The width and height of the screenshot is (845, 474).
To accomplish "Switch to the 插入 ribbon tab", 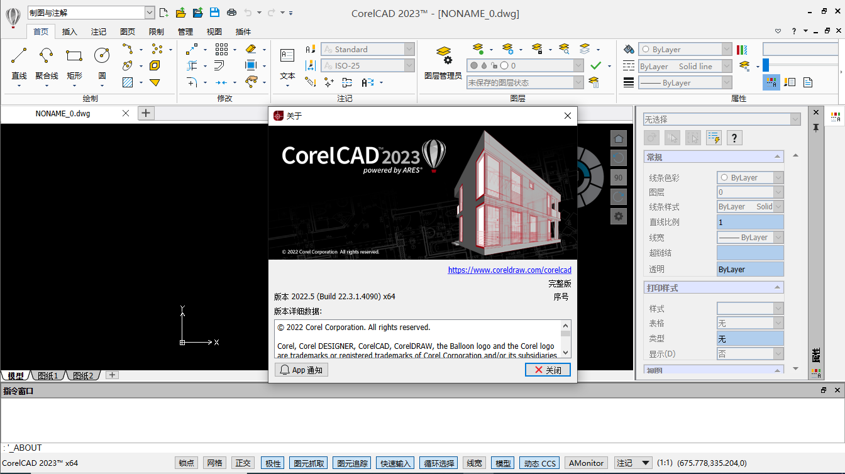I will [70, 32].
